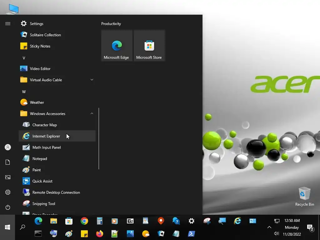The height and width of the screenshot is (240, 320).
Task: Open Sticky Notes on the taskbar
Action: 84,233
